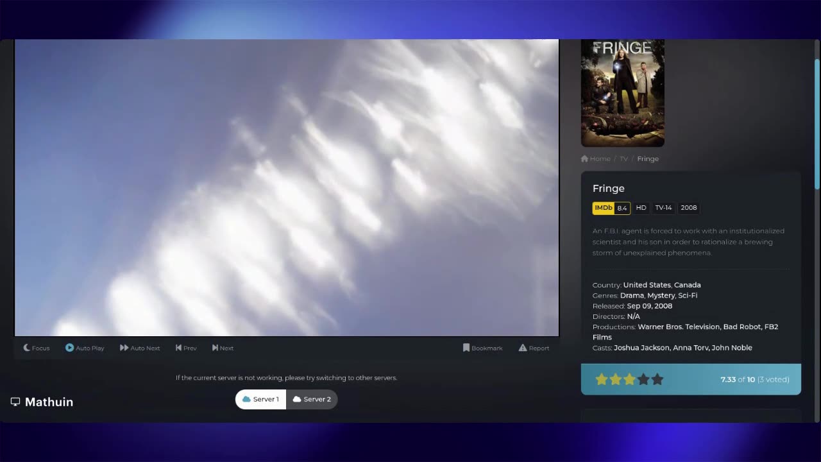Open the Canada country link

click(x=688, y=285)
